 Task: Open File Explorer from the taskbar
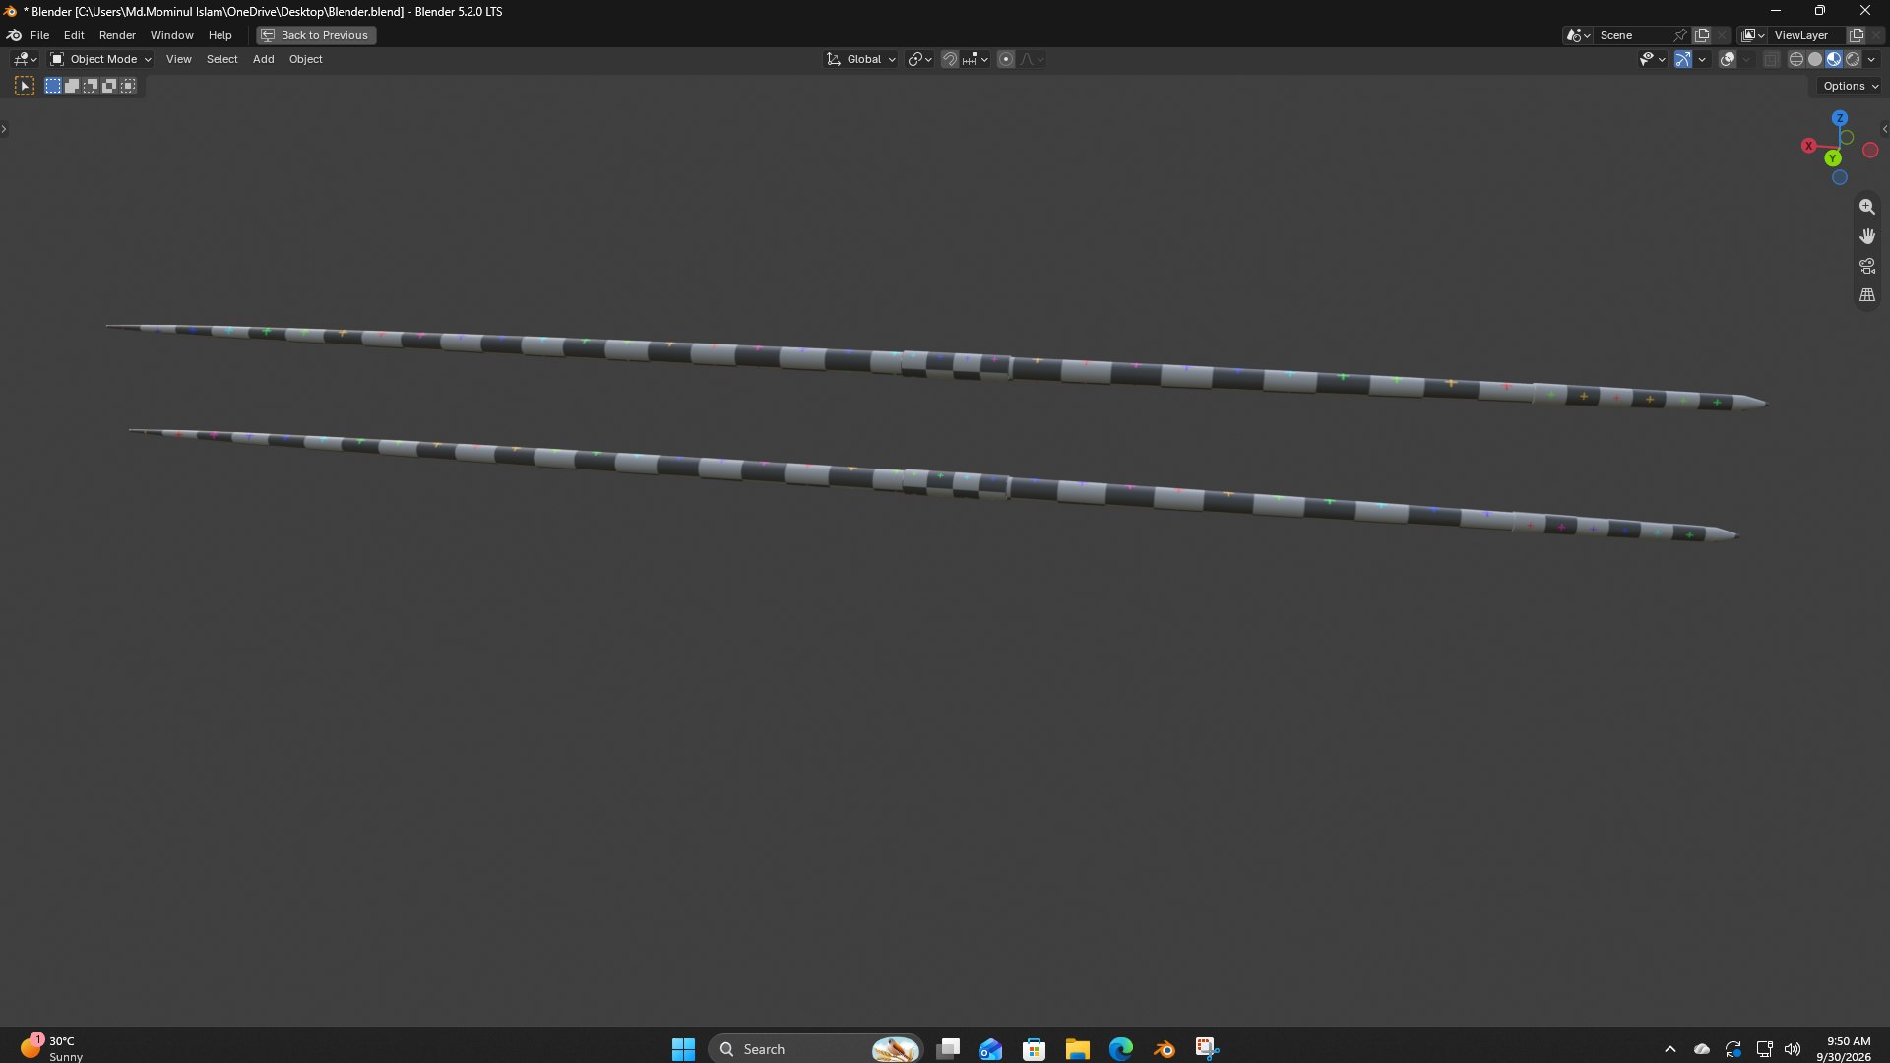1077,1049
